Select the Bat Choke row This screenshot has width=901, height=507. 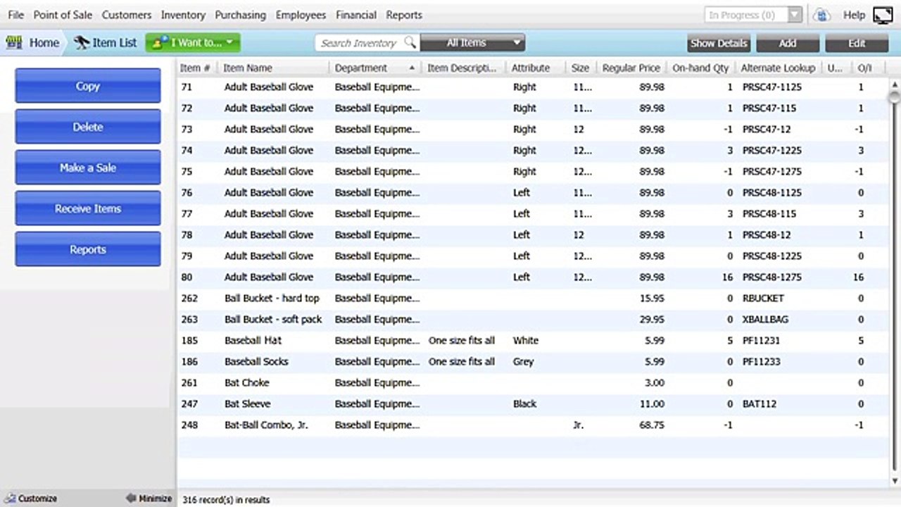click(533, 383)
